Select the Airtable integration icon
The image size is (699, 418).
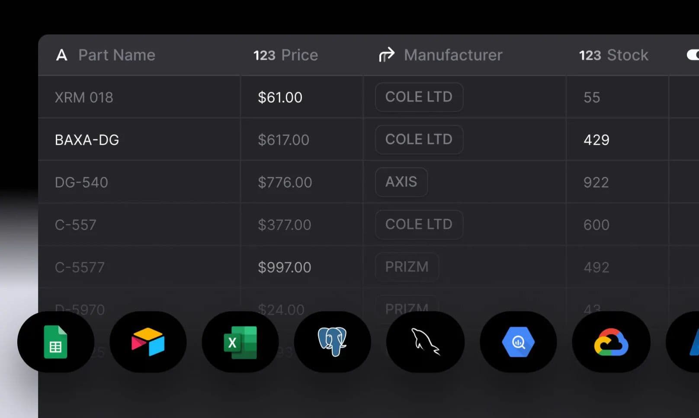pyautogui.click(x=148, y=342)
